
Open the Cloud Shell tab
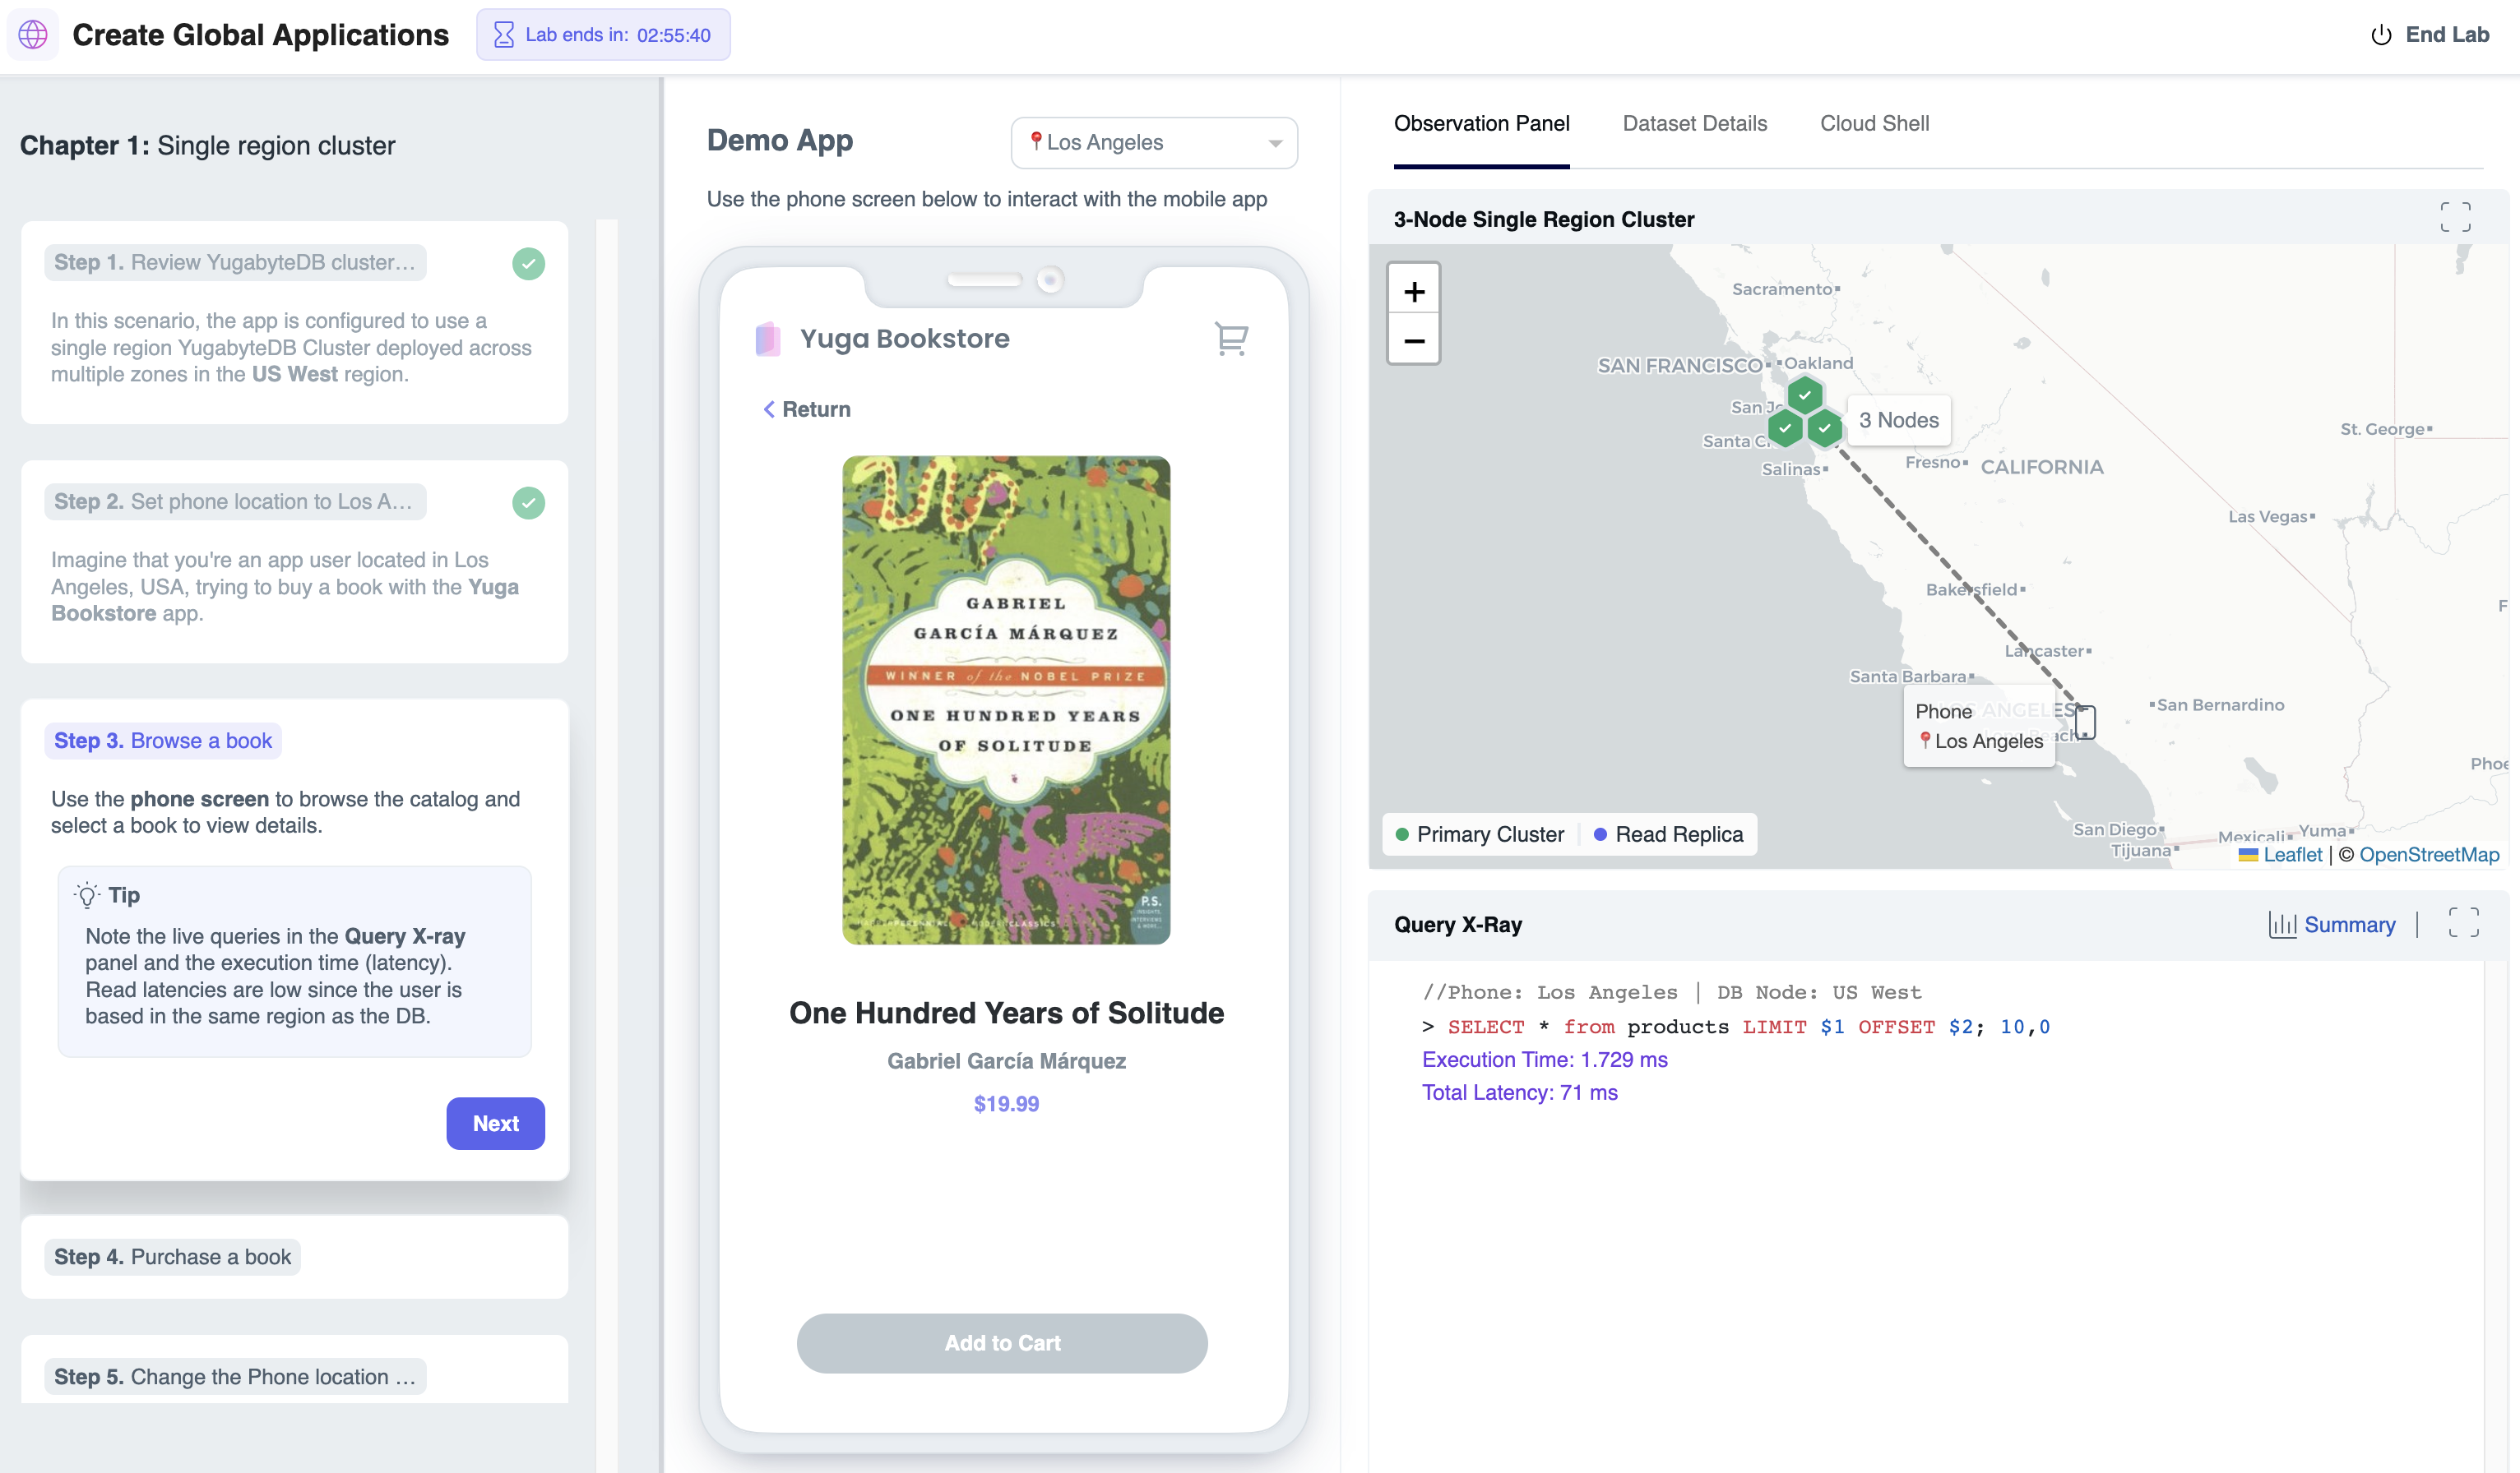(x=1875, y=123)
